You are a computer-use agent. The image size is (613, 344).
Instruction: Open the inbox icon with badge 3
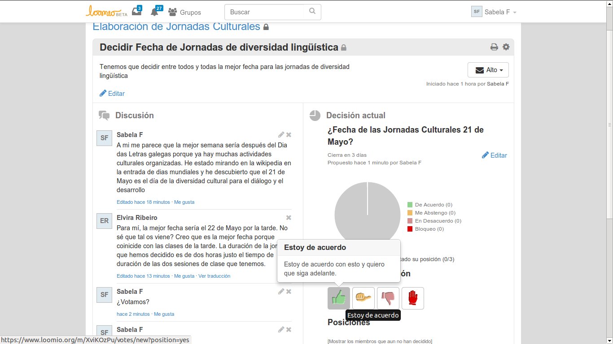click(136, 12)
